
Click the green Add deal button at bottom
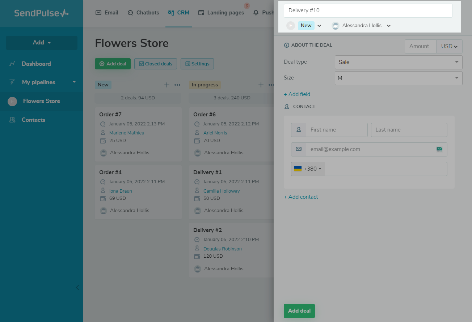[299, 311]
